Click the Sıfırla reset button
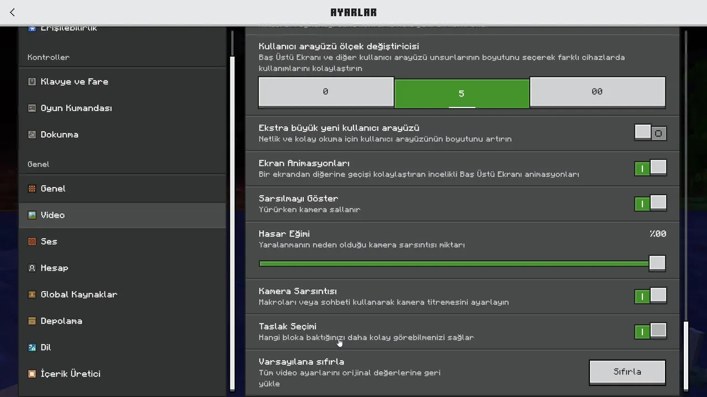 pos(627,372)
